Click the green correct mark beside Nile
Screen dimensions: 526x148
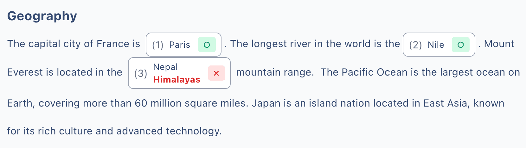(460, 45)
